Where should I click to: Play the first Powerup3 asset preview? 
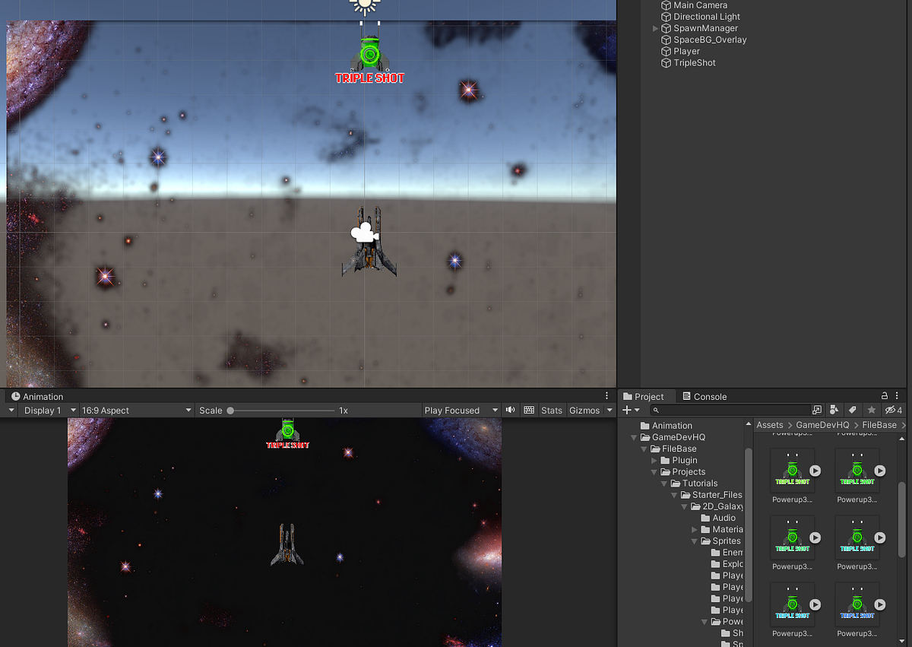pos(815,471)
